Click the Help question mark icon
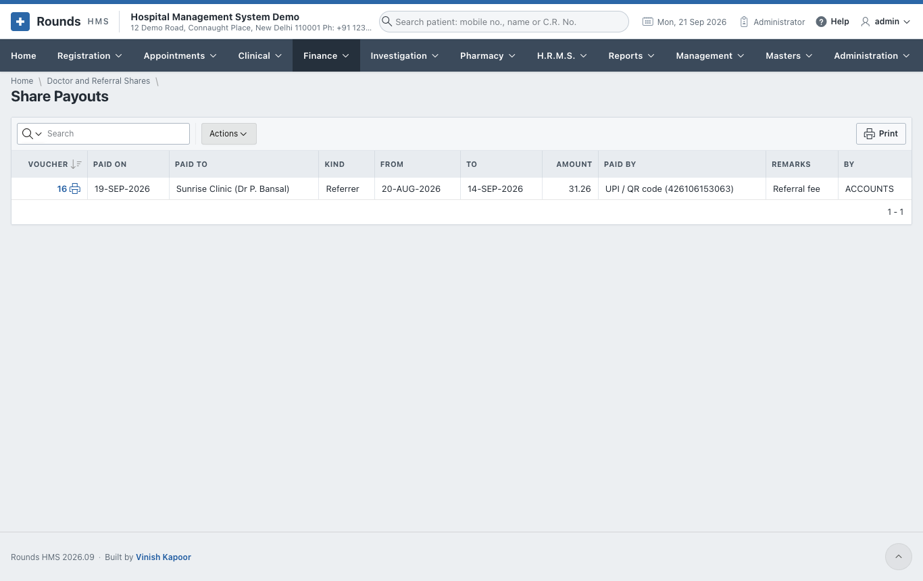The height and width of the screenshot is (581, 923). coord(821,22)
